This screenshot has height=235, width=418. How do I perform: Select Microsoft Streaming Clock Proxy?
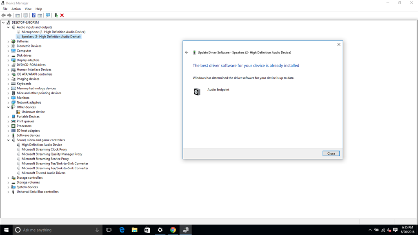pyautogui.click(x=44, y=149)
